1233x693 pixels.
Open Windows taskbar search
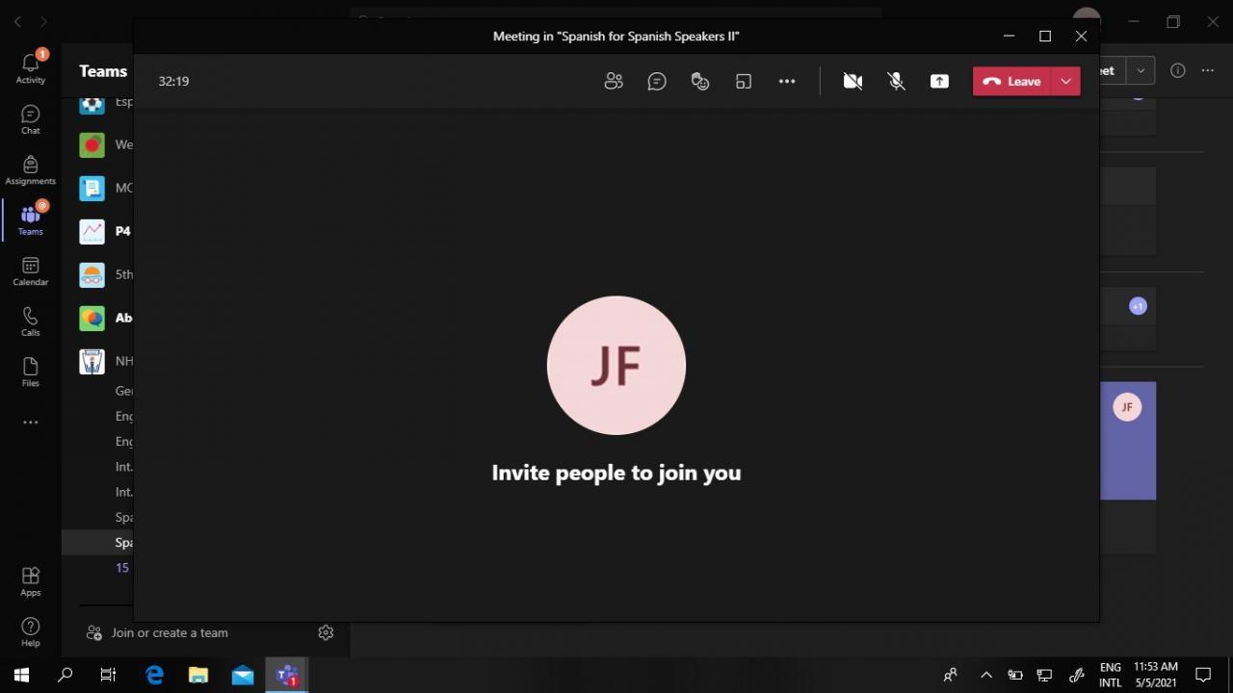(x=66, y=675)
